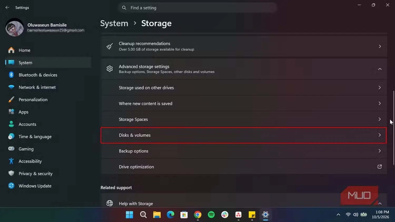Viewport: 395px width, 222px height.
Task: Open Privacy & security settings
Action: pyautogui.click(x=48, y=174)
